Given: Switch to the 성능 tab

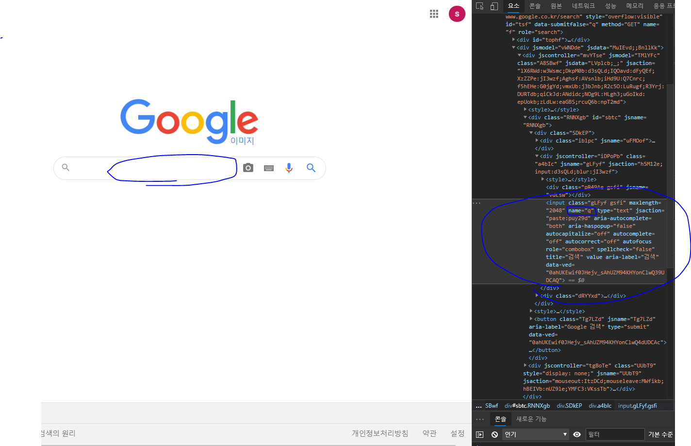Looking at the screenshot, I should point(610,6).
